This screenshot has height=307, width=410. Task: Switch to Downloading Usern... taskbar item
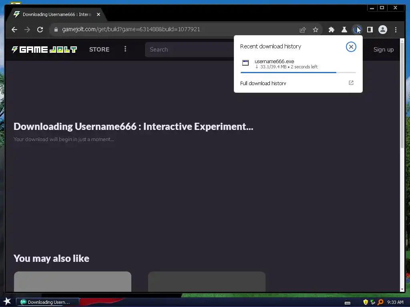click(48, 302)
